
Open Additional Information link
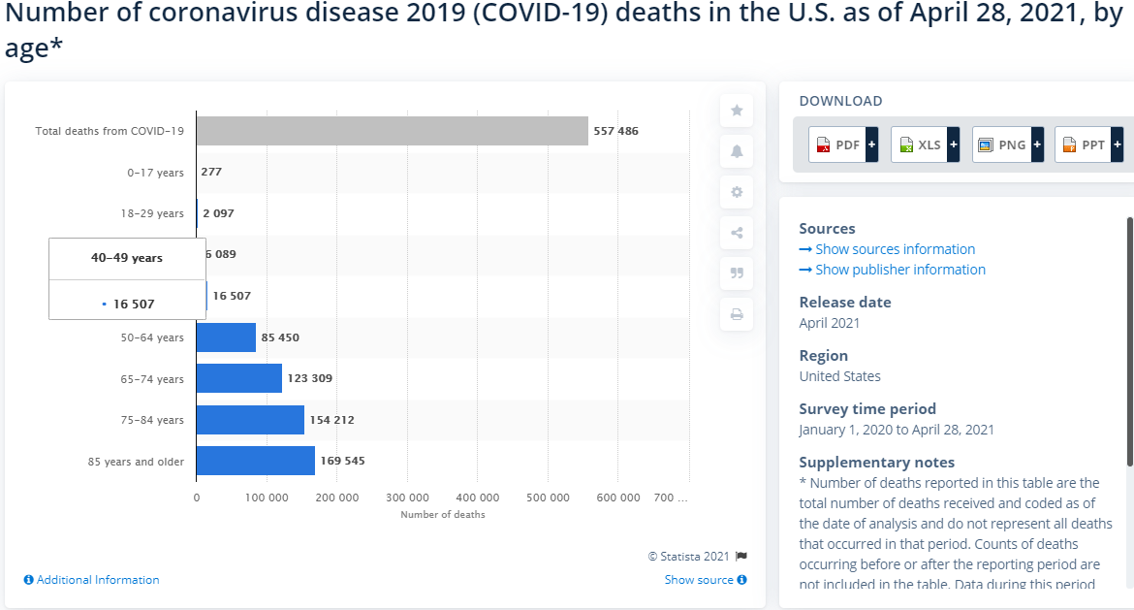click(x=91, y=580)
